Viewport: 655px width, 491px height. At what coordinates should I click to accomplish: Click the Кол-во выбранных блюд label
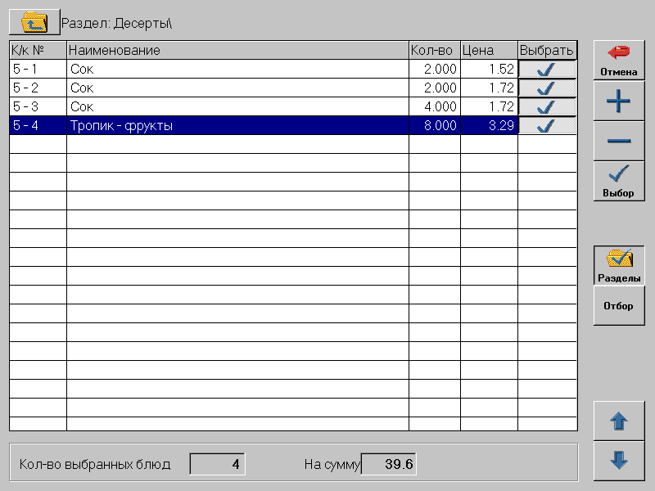95,464
